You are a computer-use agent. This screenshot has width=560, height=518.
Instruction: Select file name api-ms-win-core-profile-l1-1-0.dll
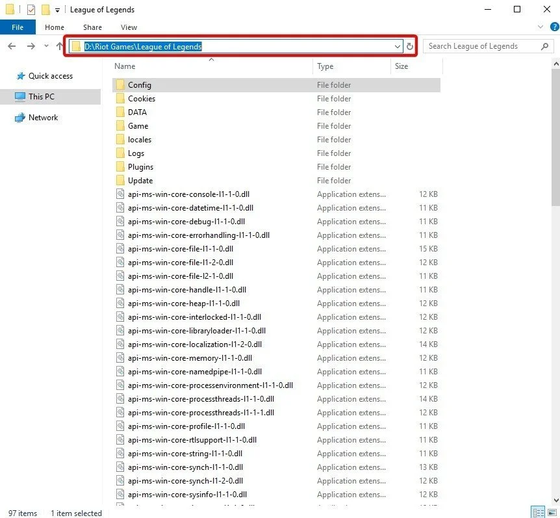(186, 426)
